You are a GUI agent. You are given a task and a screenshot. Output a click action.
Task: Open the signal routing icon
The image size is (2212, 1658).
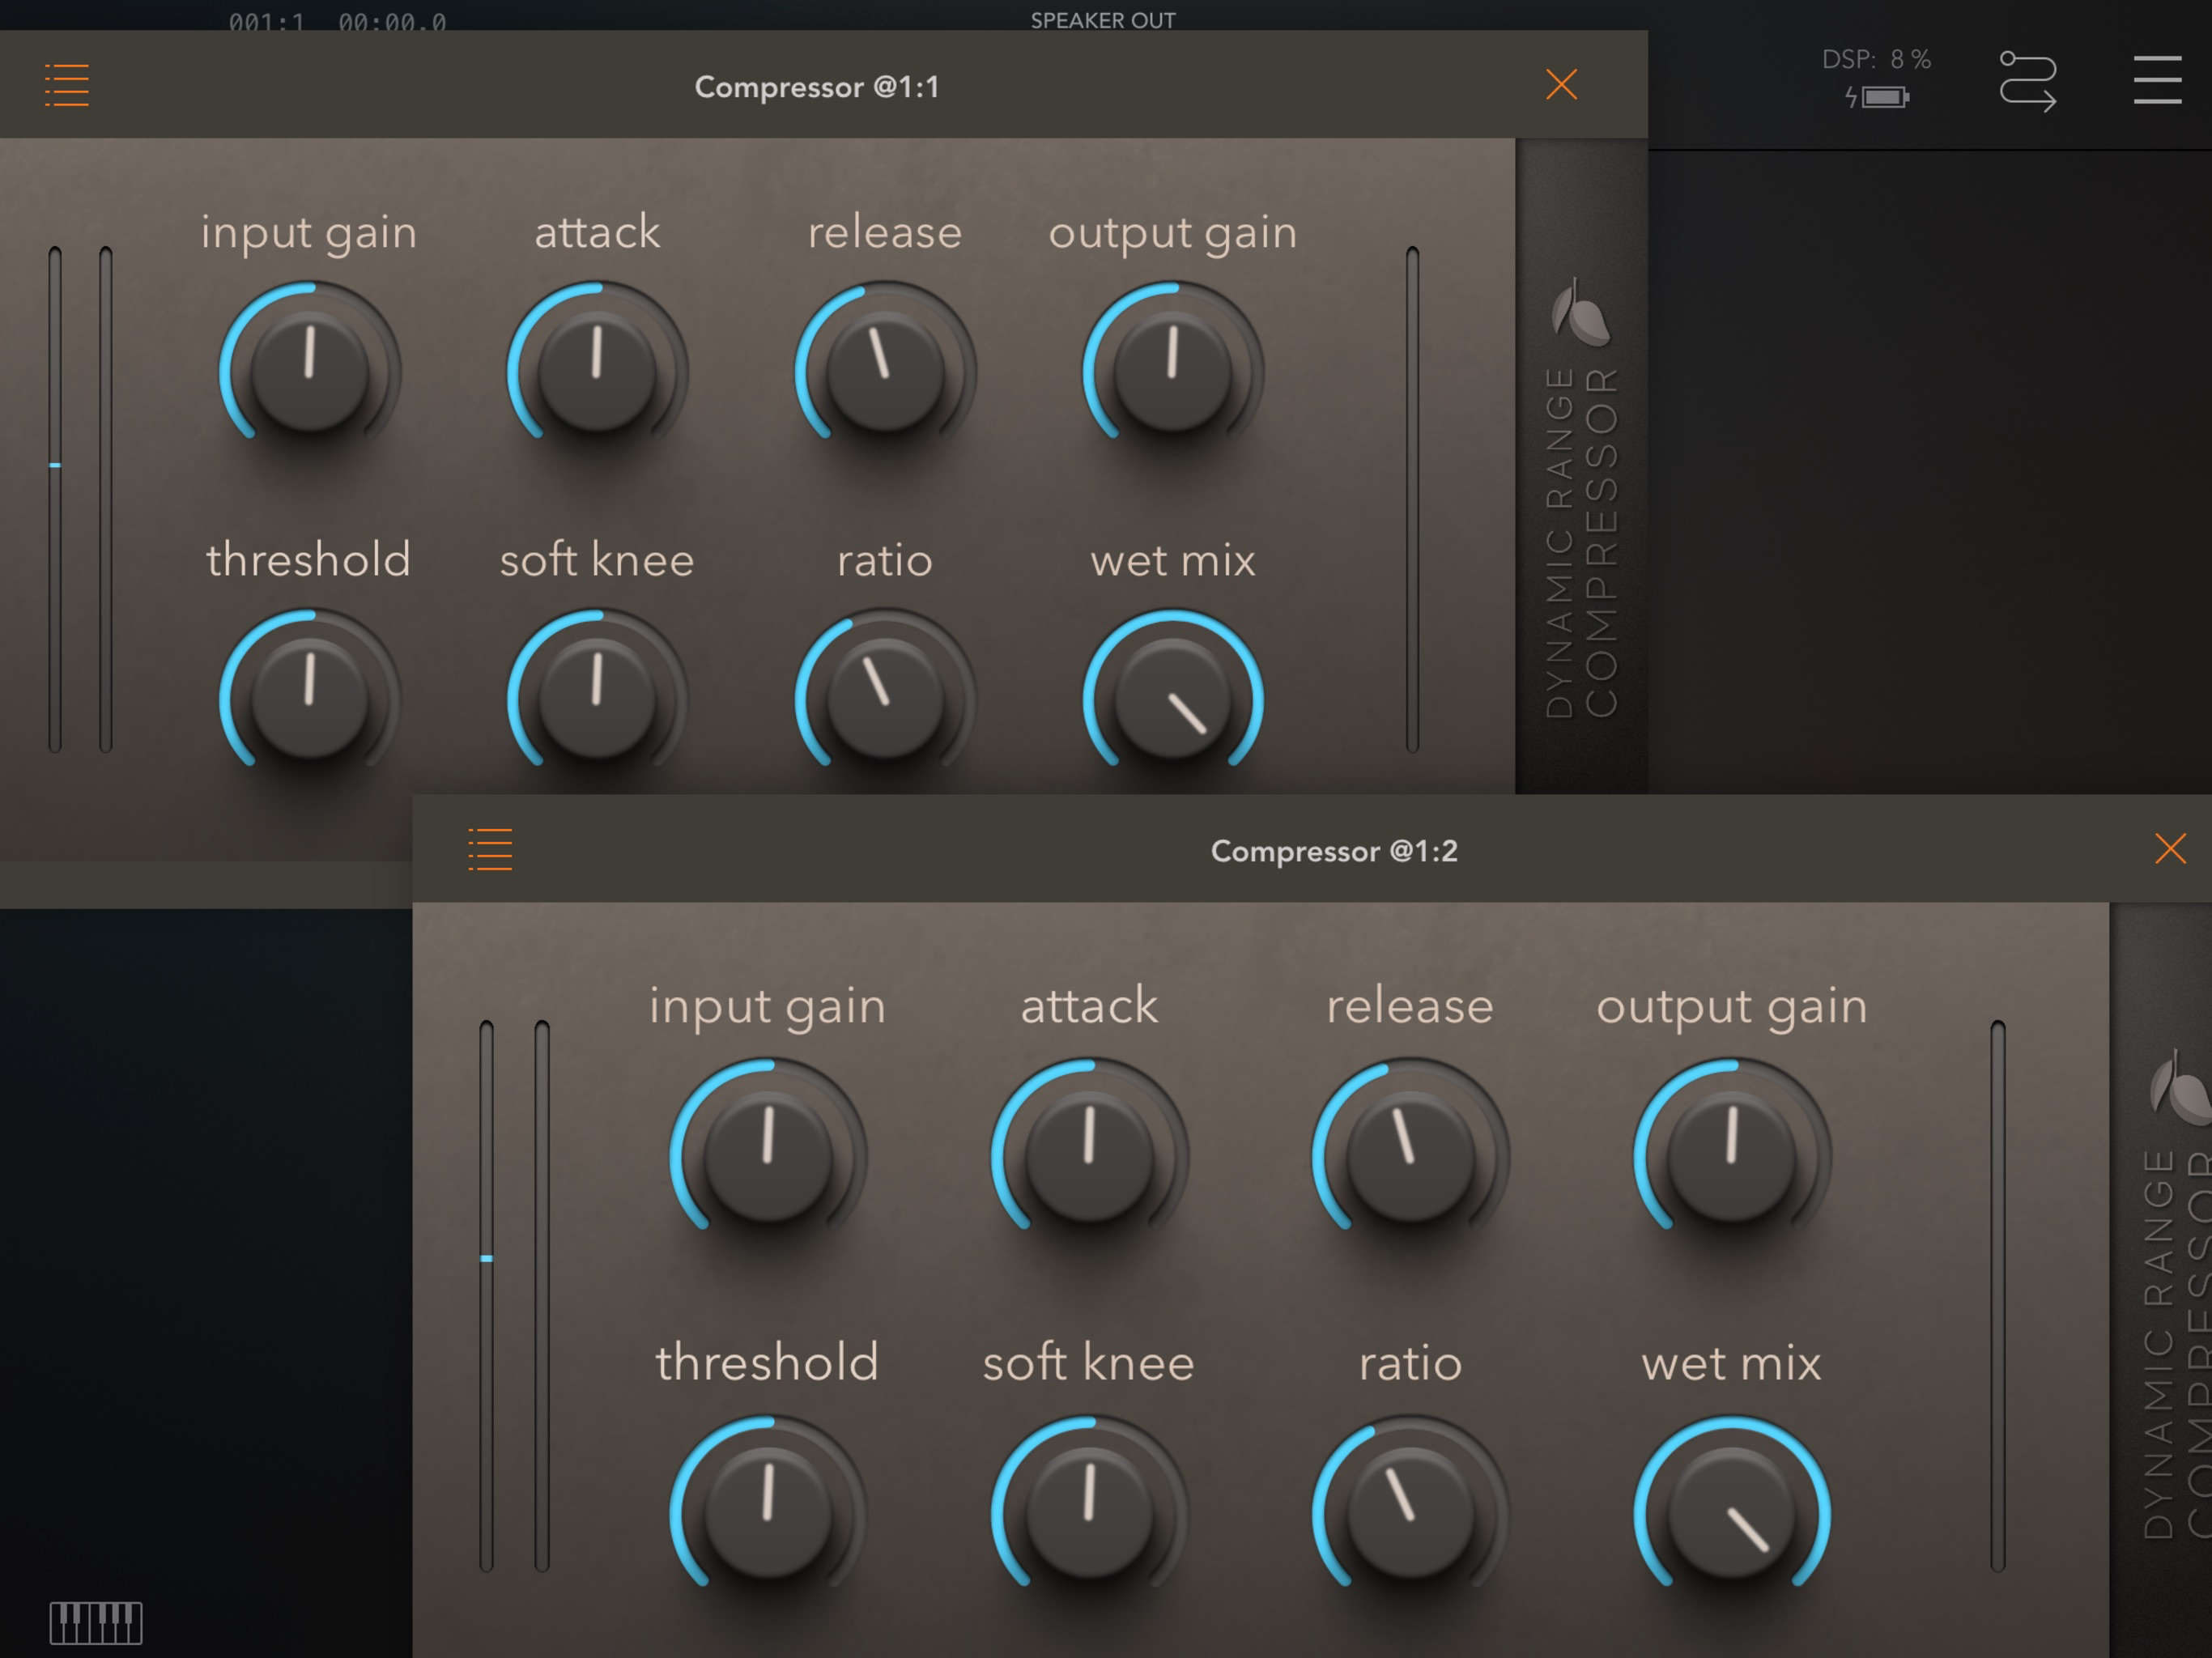pyautogui.click(x=2027, y=81)
